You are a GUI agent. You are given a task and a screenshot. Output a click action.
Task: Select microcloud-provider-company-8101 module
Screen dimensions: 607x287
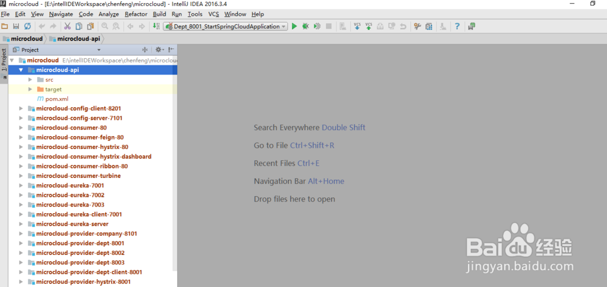[86, 234]
